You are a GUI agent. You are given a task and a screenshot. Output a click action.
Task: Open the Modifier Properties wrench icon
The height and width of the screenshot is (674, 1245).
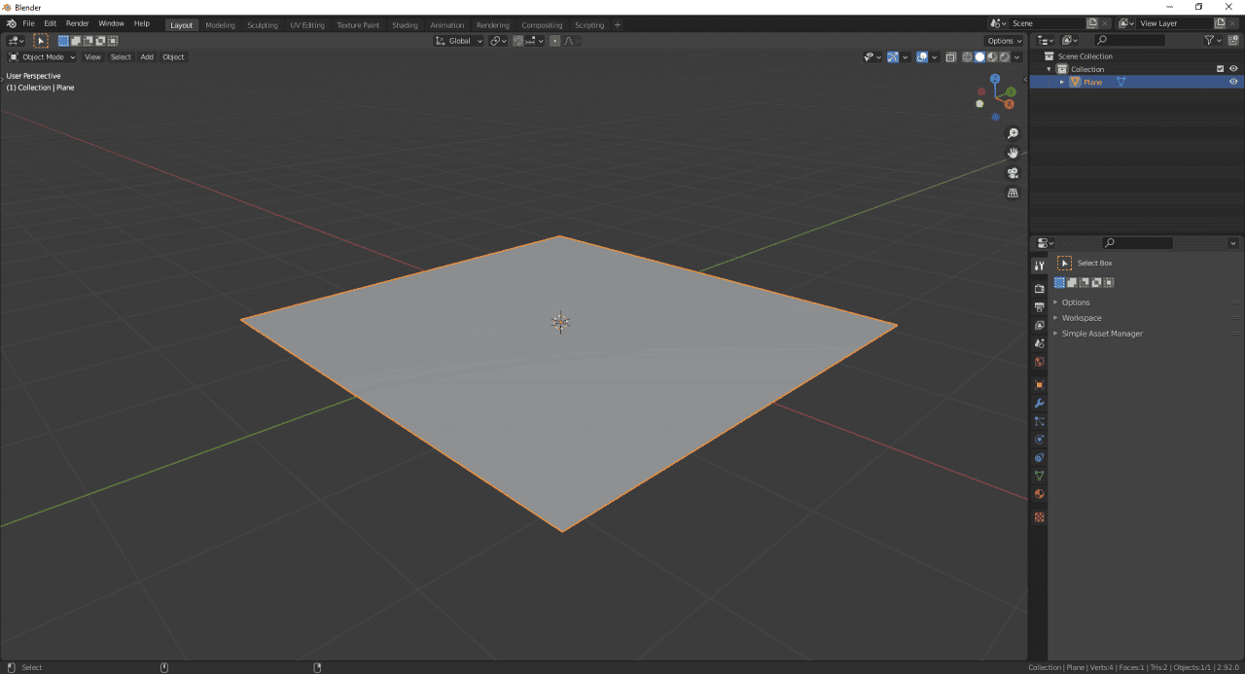1039,404
